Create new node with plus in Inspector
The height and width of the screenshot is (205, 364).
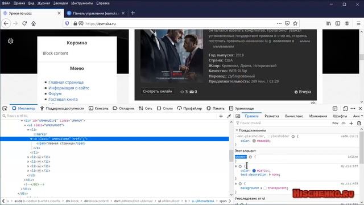[x=221, y=116]
